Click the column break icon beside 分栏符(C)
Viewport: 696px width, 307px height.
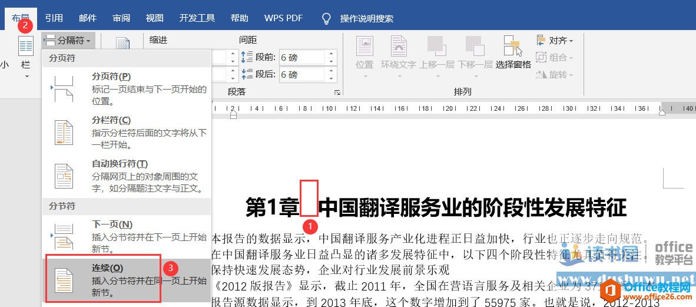pos(64,133)
